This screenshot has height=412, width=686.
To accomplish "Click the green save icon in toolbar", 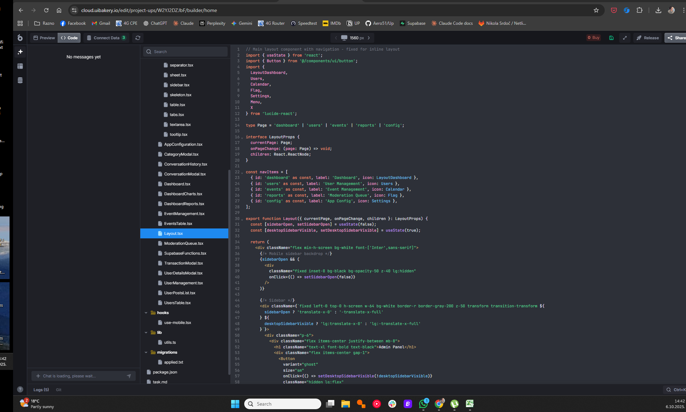I will coord(611,38).
